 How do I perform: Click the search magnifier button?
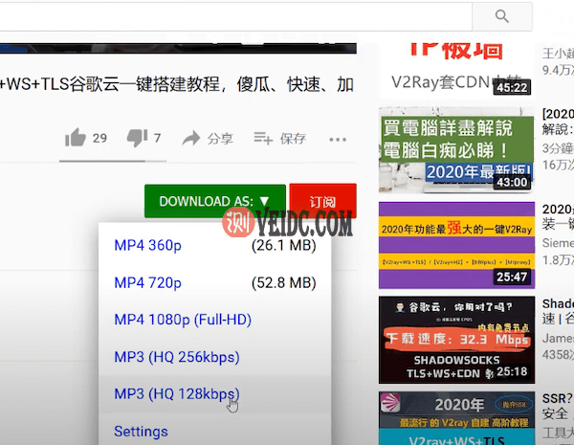click(x=502, y=16)
